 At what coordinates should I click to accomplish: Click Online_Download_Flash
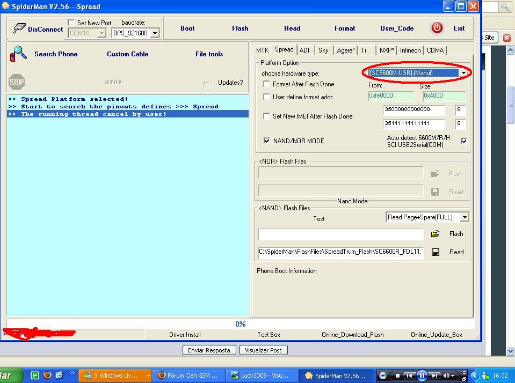coord(353,334)
